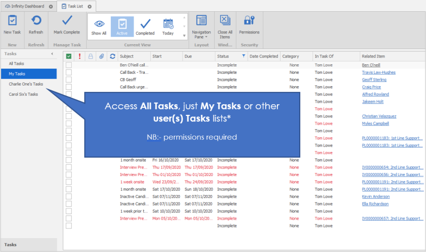Toggle the select-all checkbox in header

69,56
